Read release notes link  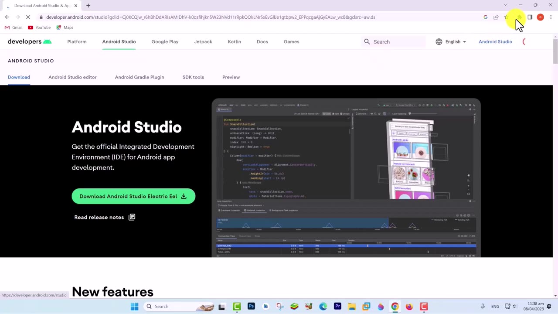(105, 217)
